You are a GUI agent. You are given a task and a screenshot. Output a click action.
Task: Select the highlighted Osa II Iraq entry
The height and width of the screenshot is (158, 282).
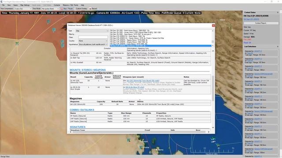tap(160, 46)
